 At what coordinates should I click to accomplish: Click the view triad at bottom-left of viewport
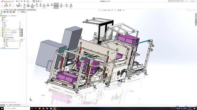31,99
